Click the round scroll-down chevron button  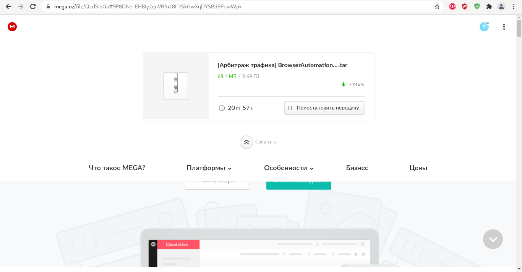[493, 239]
